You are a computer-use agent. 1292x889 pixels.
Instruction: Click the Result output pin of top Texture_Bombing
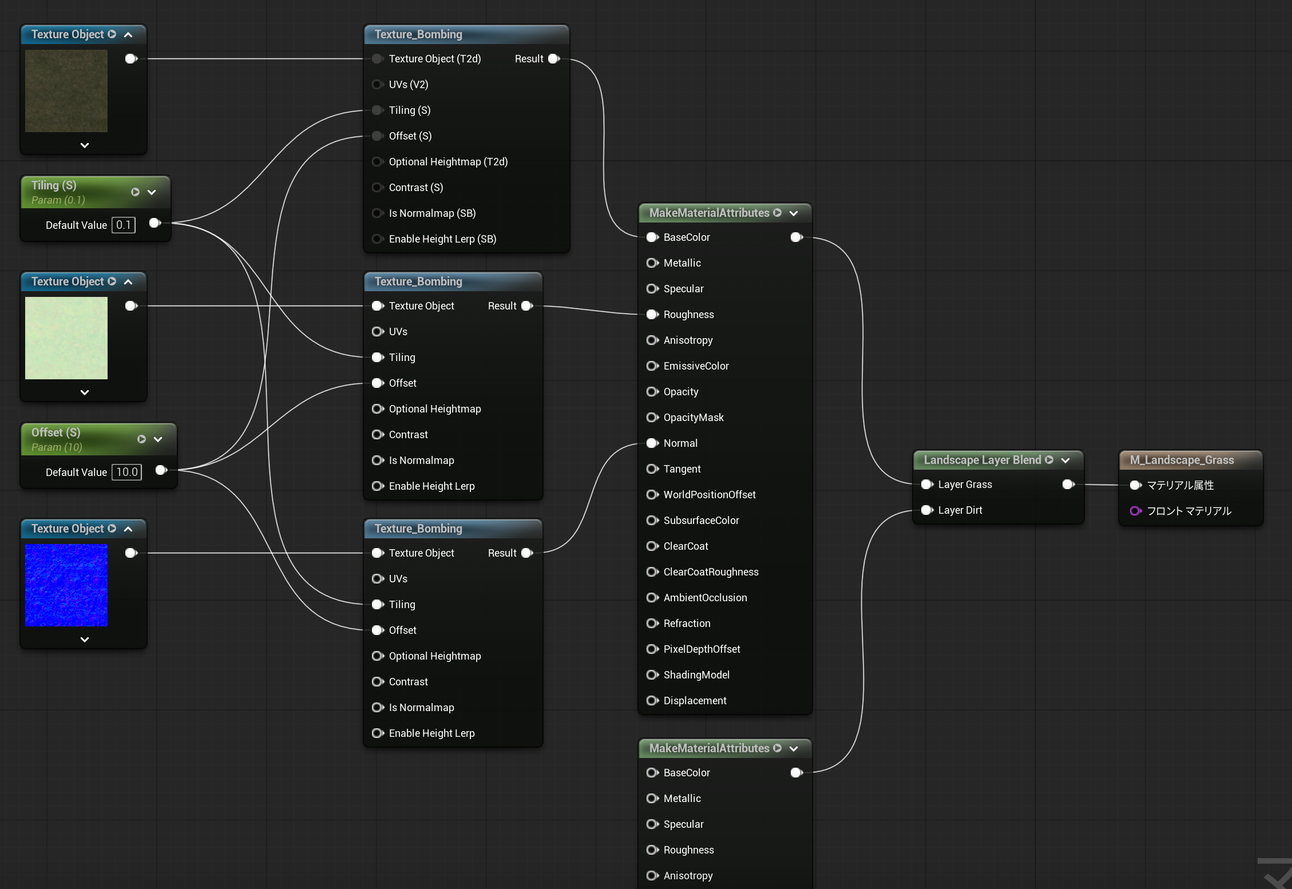(x=554, y=59)
